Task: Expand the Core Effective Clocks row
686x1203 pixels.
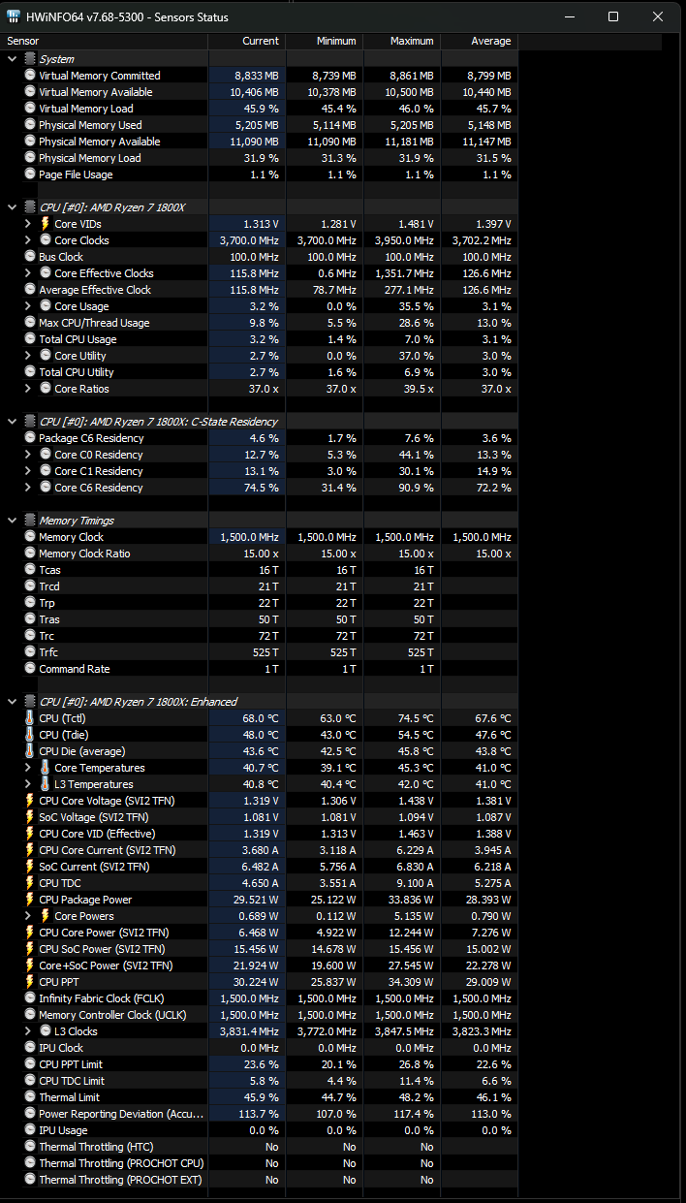Action: coord(28,273)
